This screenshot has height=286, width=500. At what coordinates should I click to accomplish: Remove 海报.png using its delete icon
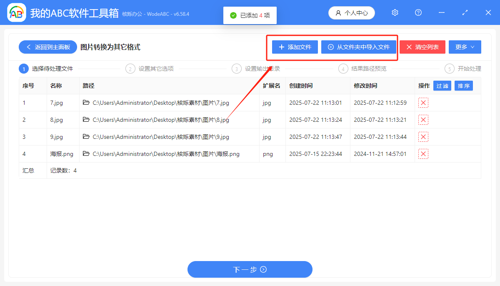[423, 153]
